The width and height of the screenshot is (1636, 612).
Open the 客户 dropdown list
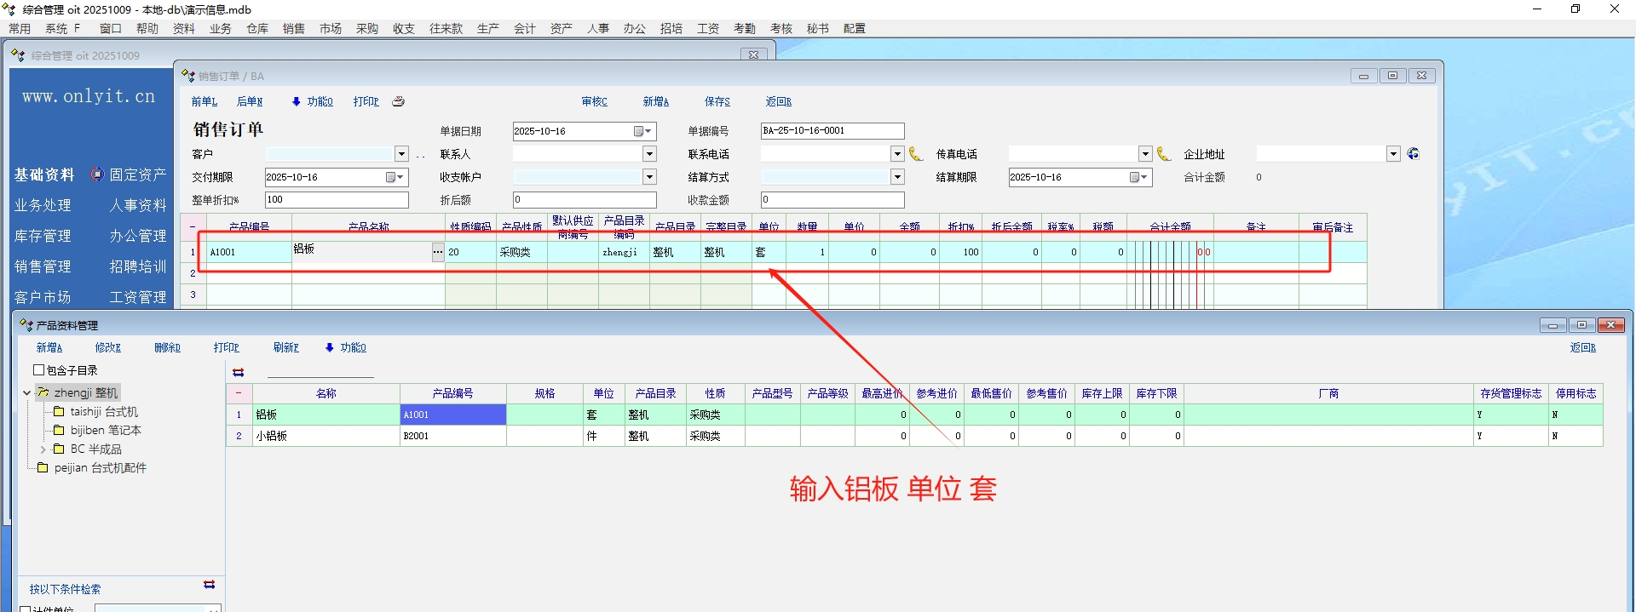(x=401, y=154)
